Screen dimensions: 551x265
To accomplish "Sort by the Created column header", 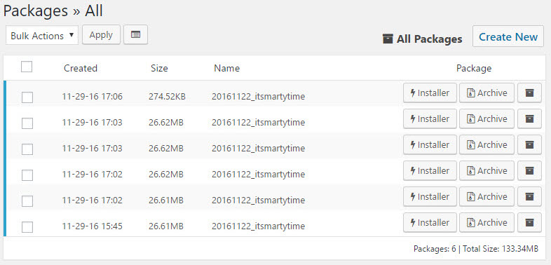I will click(81, 68).
